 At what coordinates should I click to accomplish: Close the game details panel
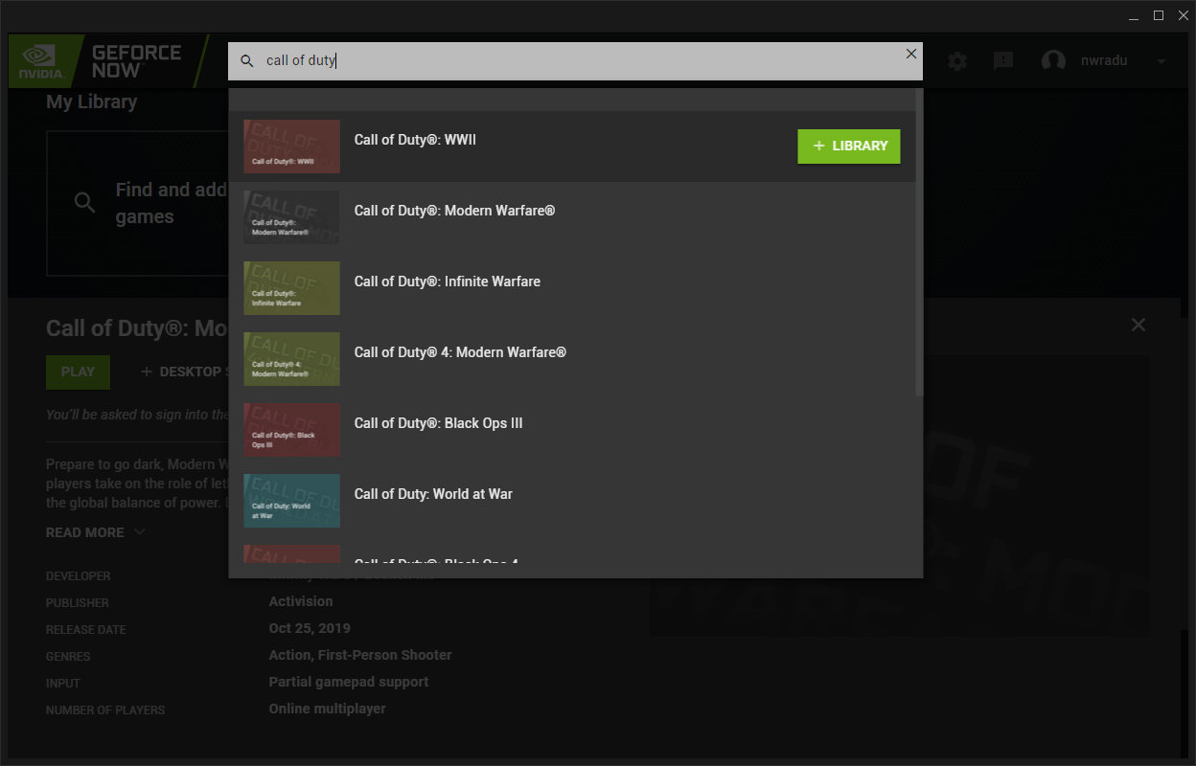pyautogui.click(x=1138, y=325)
